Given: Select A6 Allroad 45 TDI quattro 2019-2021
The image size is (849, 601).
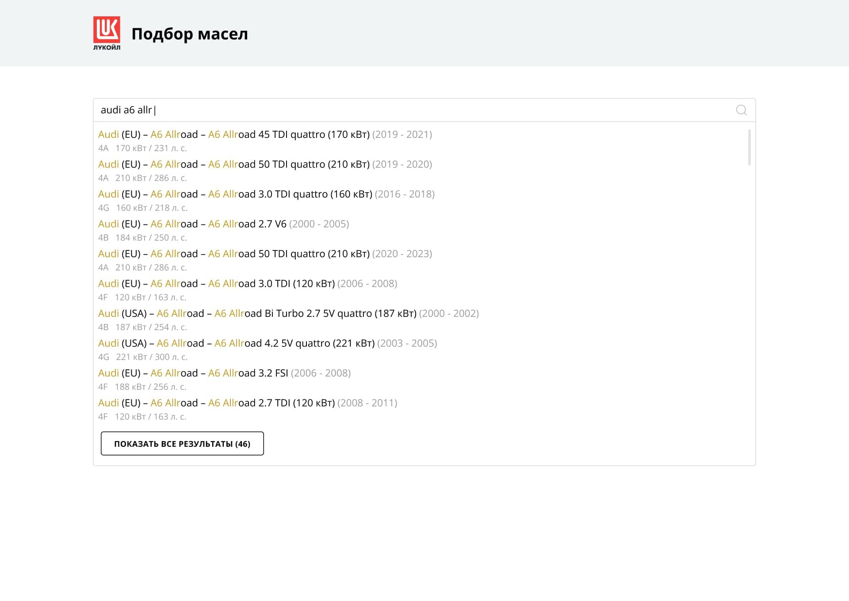Looking at the screenshot, I should click(x=265, y=134).
